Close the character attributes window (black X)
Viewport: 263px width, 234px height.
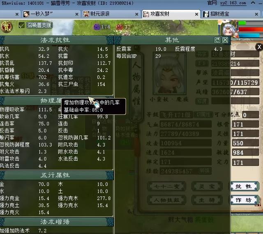[259, 47]
